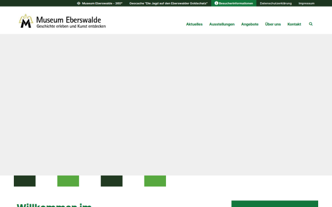Screen dimensions: 332x207
Task: Click the grey hero slider area
Action: (166, 105)
